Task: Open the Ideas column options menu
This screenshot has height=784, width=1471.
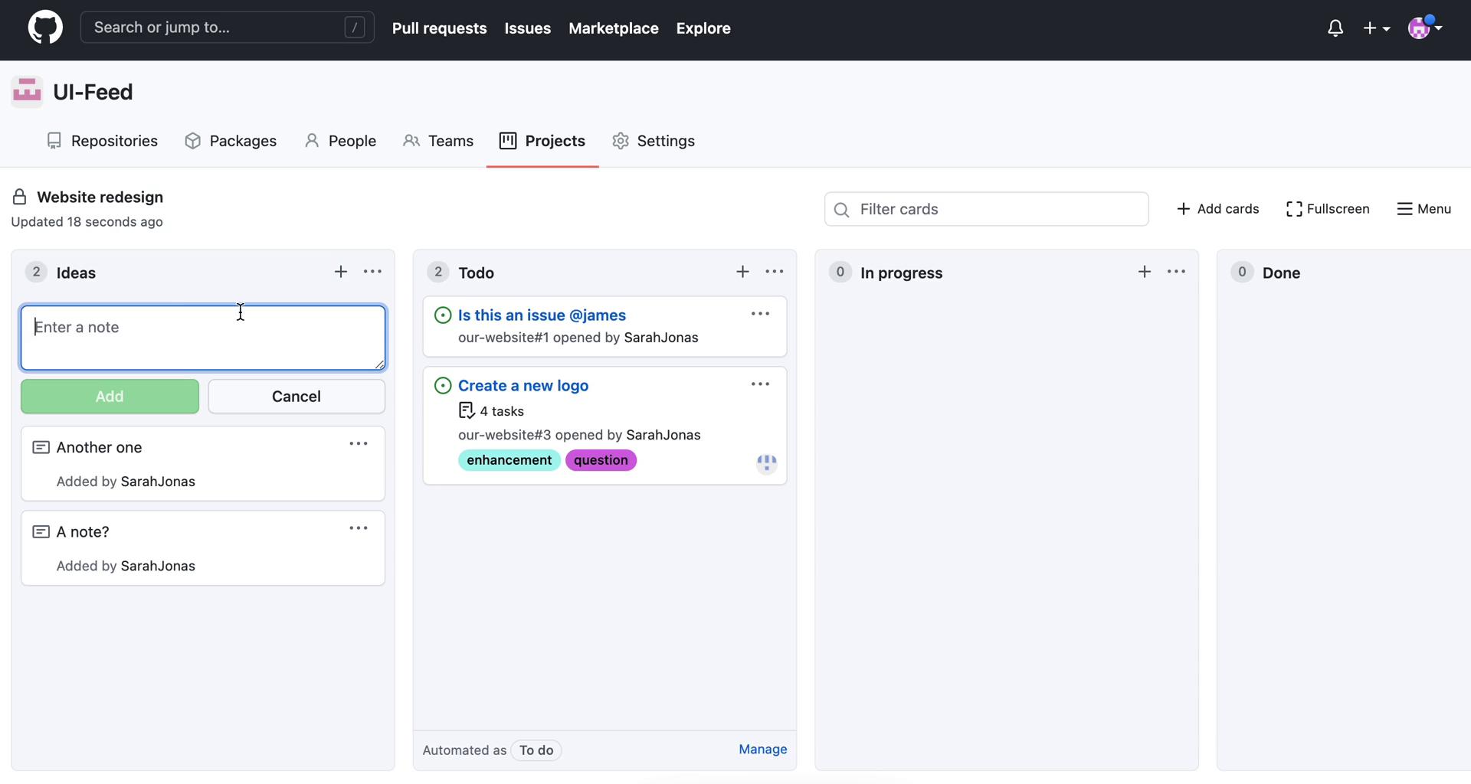Action: click(373, 272)
